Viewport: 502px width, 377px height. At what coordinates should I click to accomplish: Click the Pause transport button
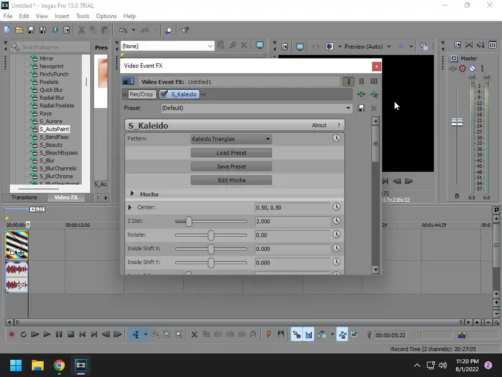click(x=59, y=334)
